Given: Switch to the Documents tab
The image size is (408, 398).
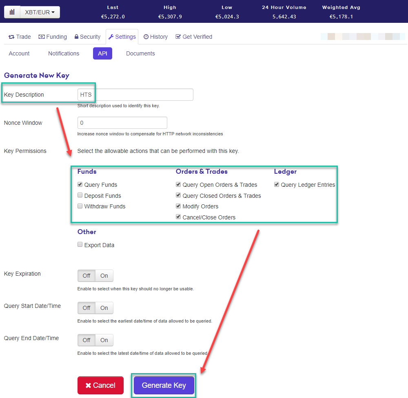Looking at the screenshot, I should tap(140, 53).
